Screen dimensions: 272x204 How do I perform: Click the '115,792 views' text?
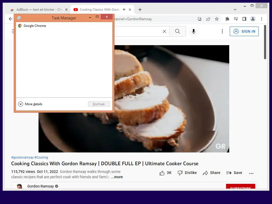click(23, 172)
